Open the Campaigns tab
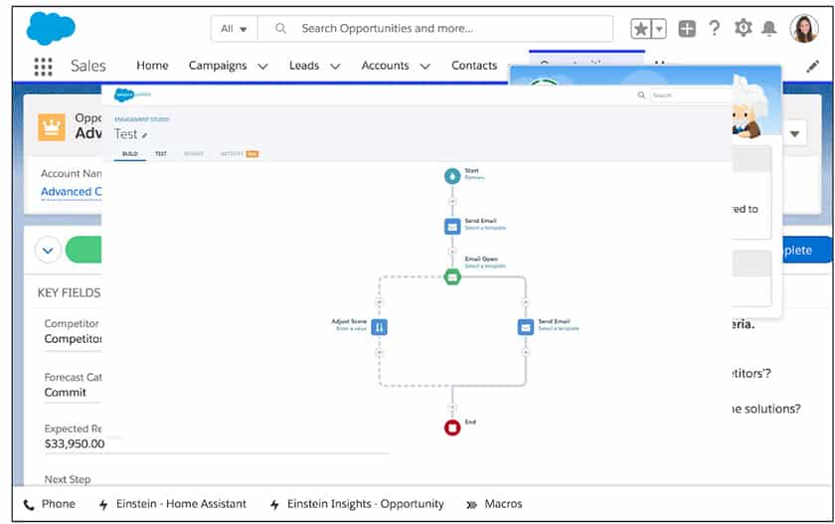The width and height of the screenshot is (835, 524). point(218,66)
